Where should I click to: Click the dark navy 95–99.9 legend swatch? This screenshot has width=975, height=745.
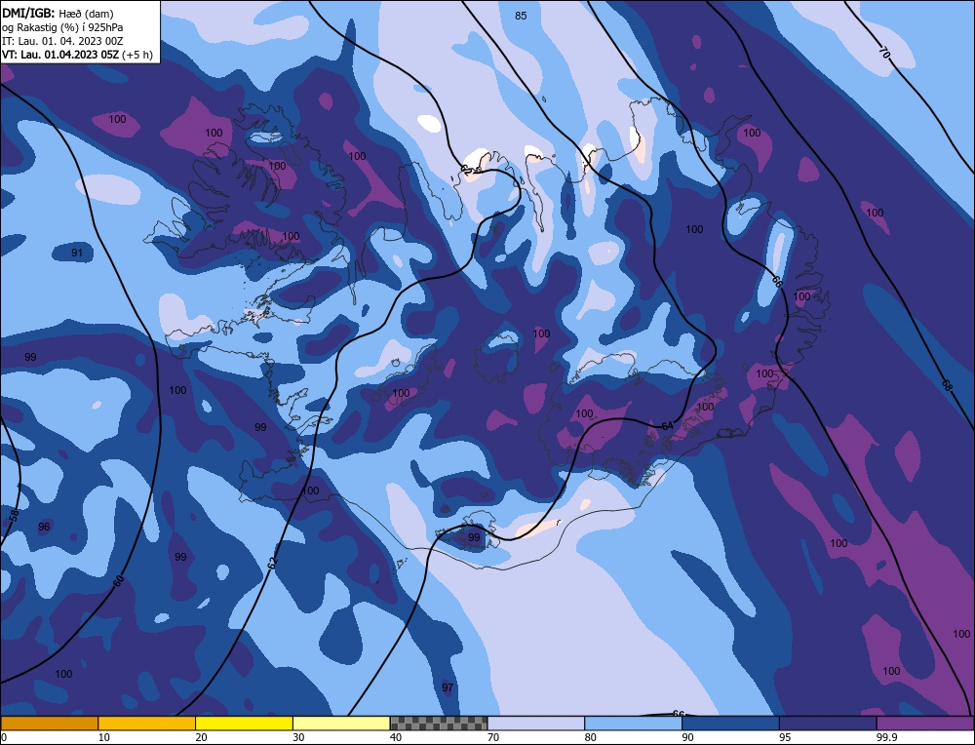click(x=828, y=724)
